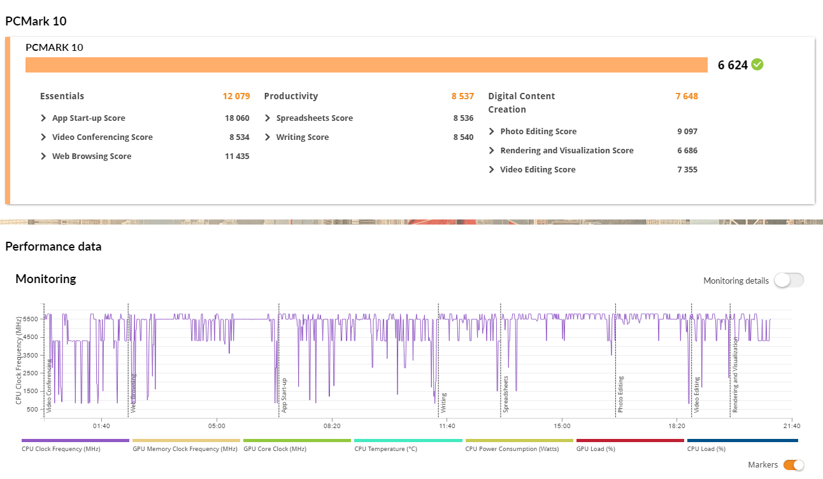Viewport: 823px width, 479px height.
Task: Click the Essentials heading
Action: click(x=62, y=96)
